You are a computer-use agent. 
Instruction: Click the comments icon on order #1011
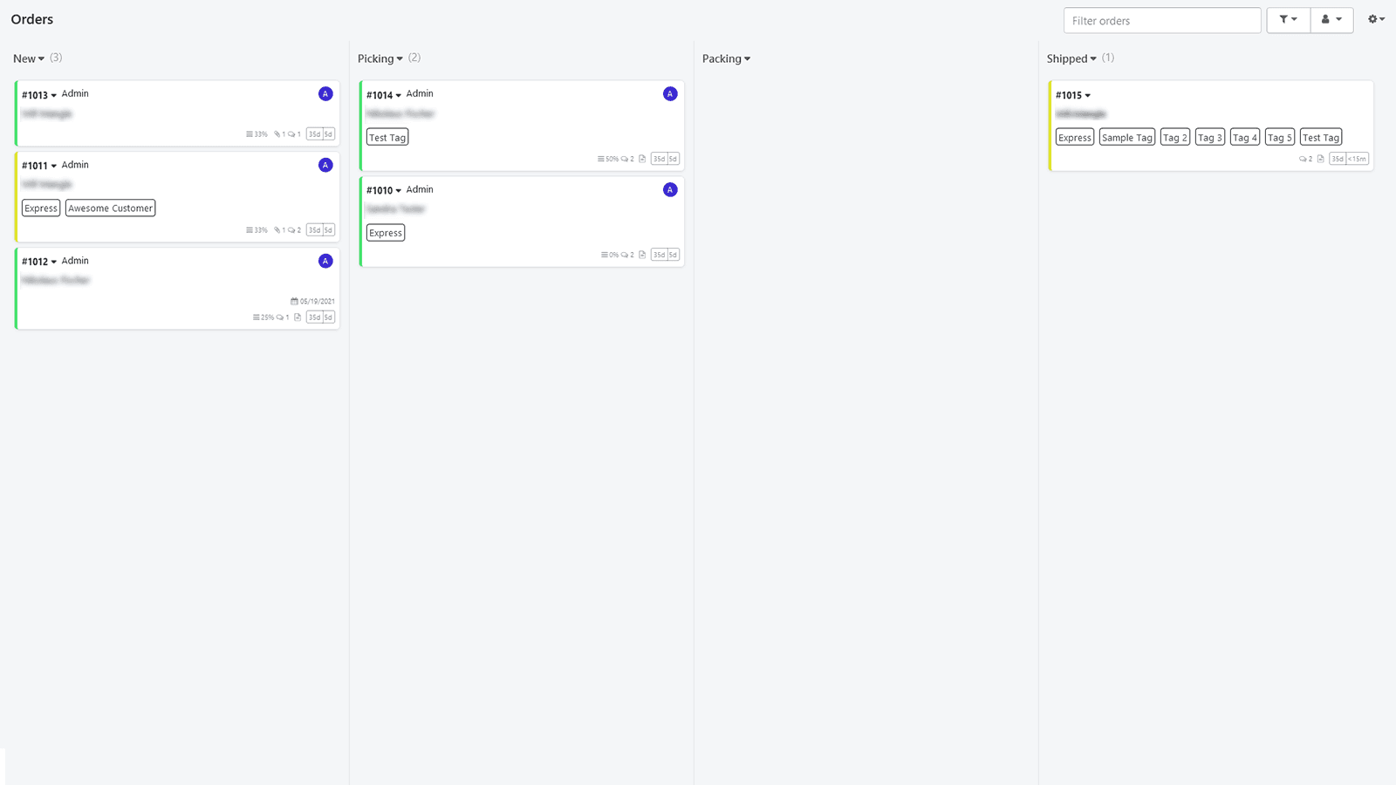[x=292, y=229]
